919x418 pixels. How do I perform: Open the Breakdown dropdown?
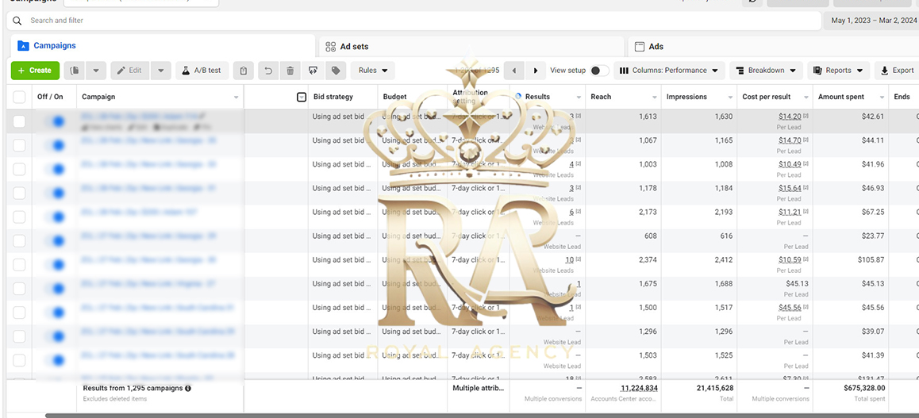pyautogui.click(x=766, y=71)
